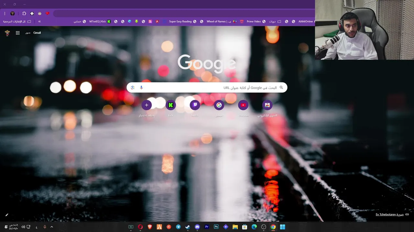Open the صور images link
Viewport: 414px width, 232px height.
coord(28,33)
